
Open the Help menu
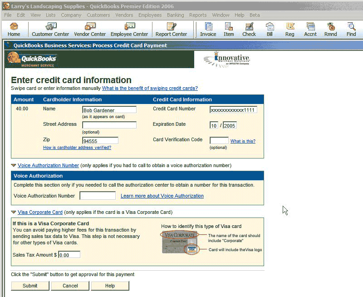click(x=240, y=15)
